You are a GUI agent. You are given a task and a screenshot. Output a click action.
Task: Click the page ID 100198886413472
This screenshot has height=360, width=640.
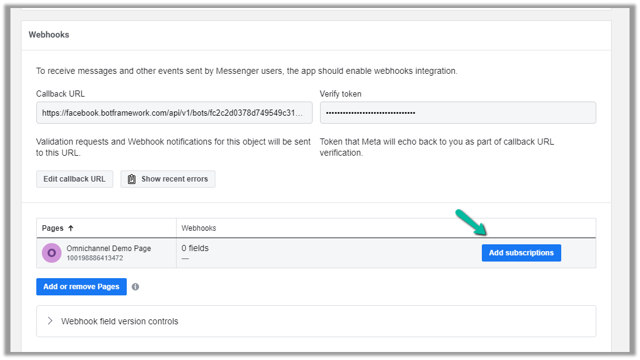click(95, 258)
